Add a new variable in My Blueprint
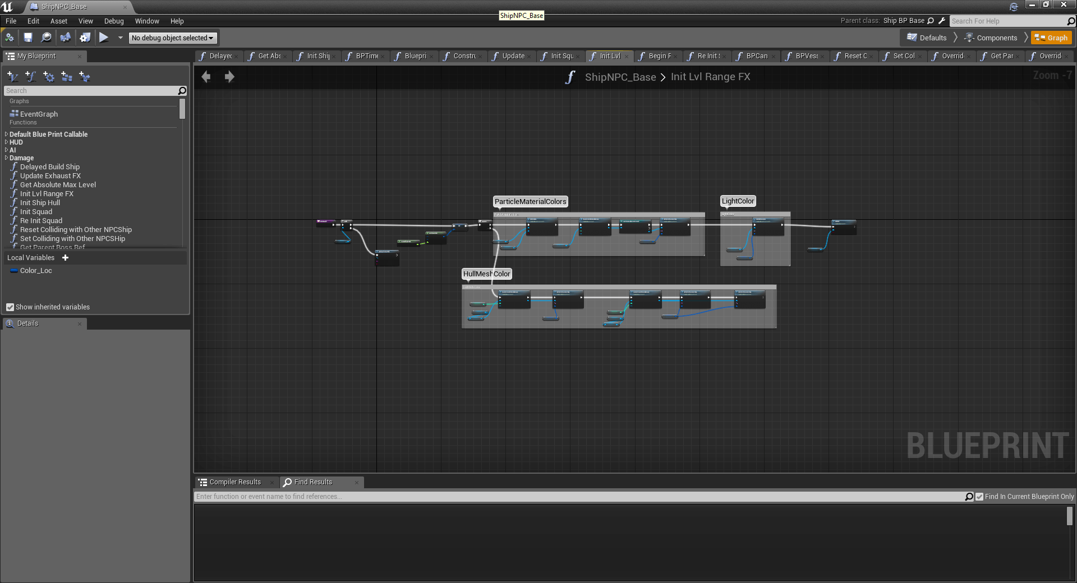 [x=12, y=76]
